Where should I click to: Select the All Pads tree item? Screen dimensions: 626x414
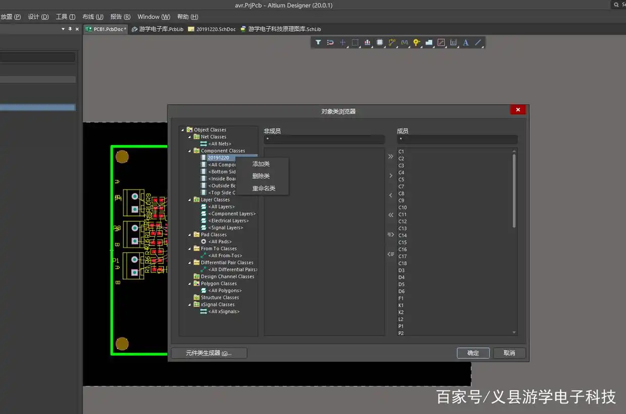[220, 242]
